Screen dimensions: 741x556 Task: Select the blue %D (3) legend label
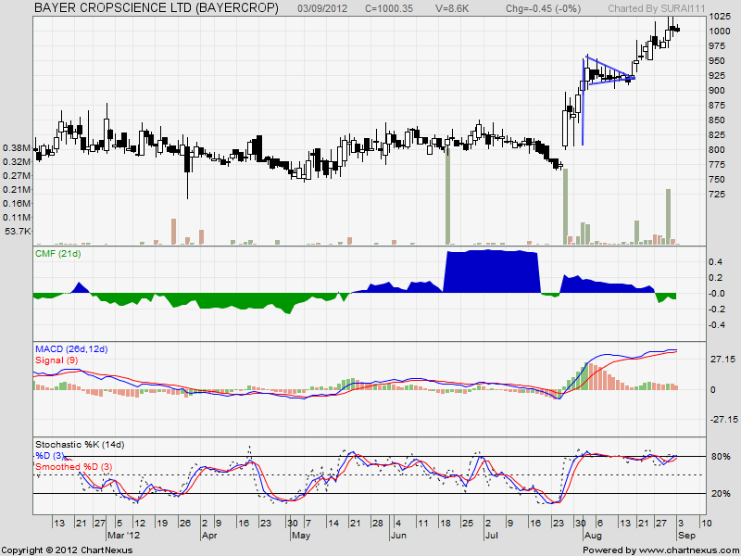(x=52, y=456)
